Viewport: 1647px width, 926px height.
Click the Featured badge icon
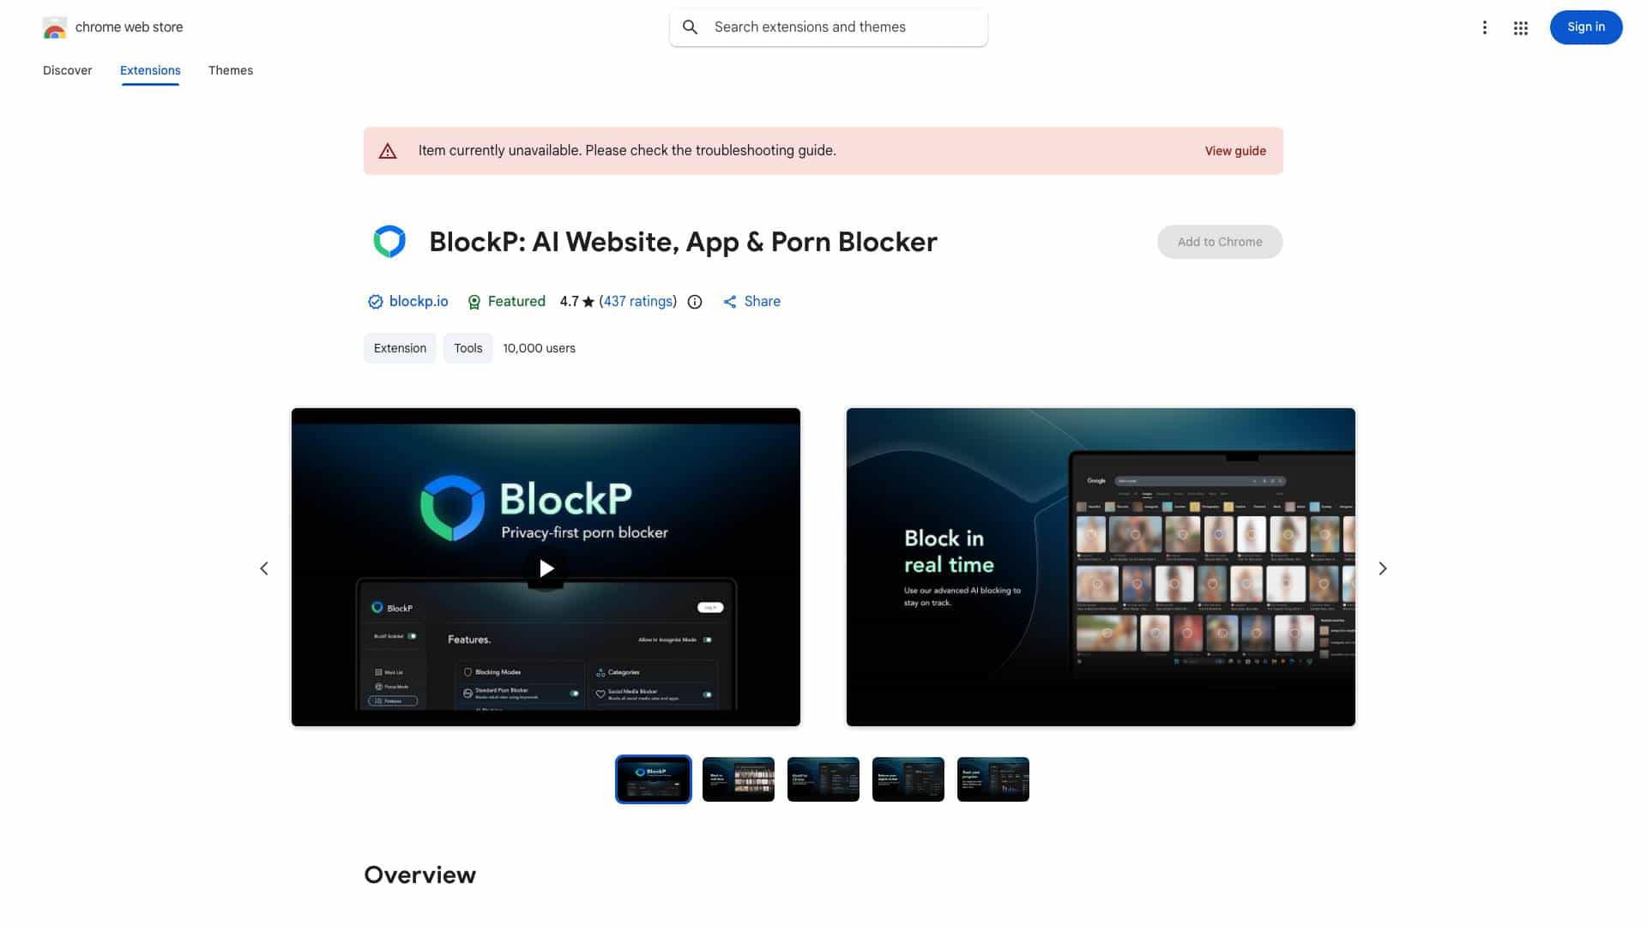(474, 302)
